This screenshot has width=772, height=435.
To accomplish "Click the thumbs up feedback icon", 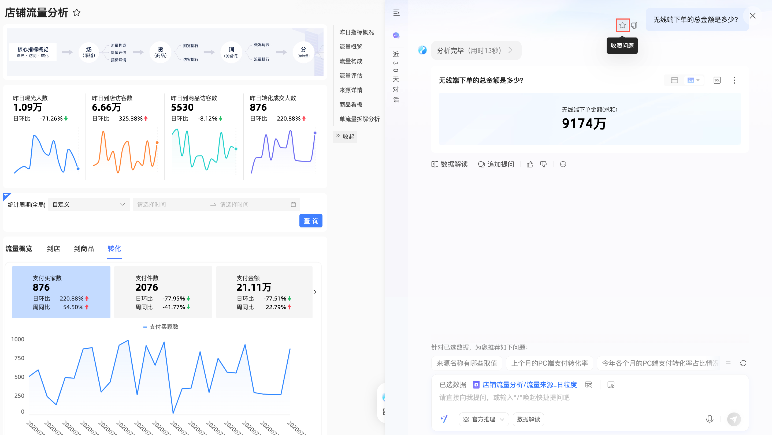I will coord(530,164).
